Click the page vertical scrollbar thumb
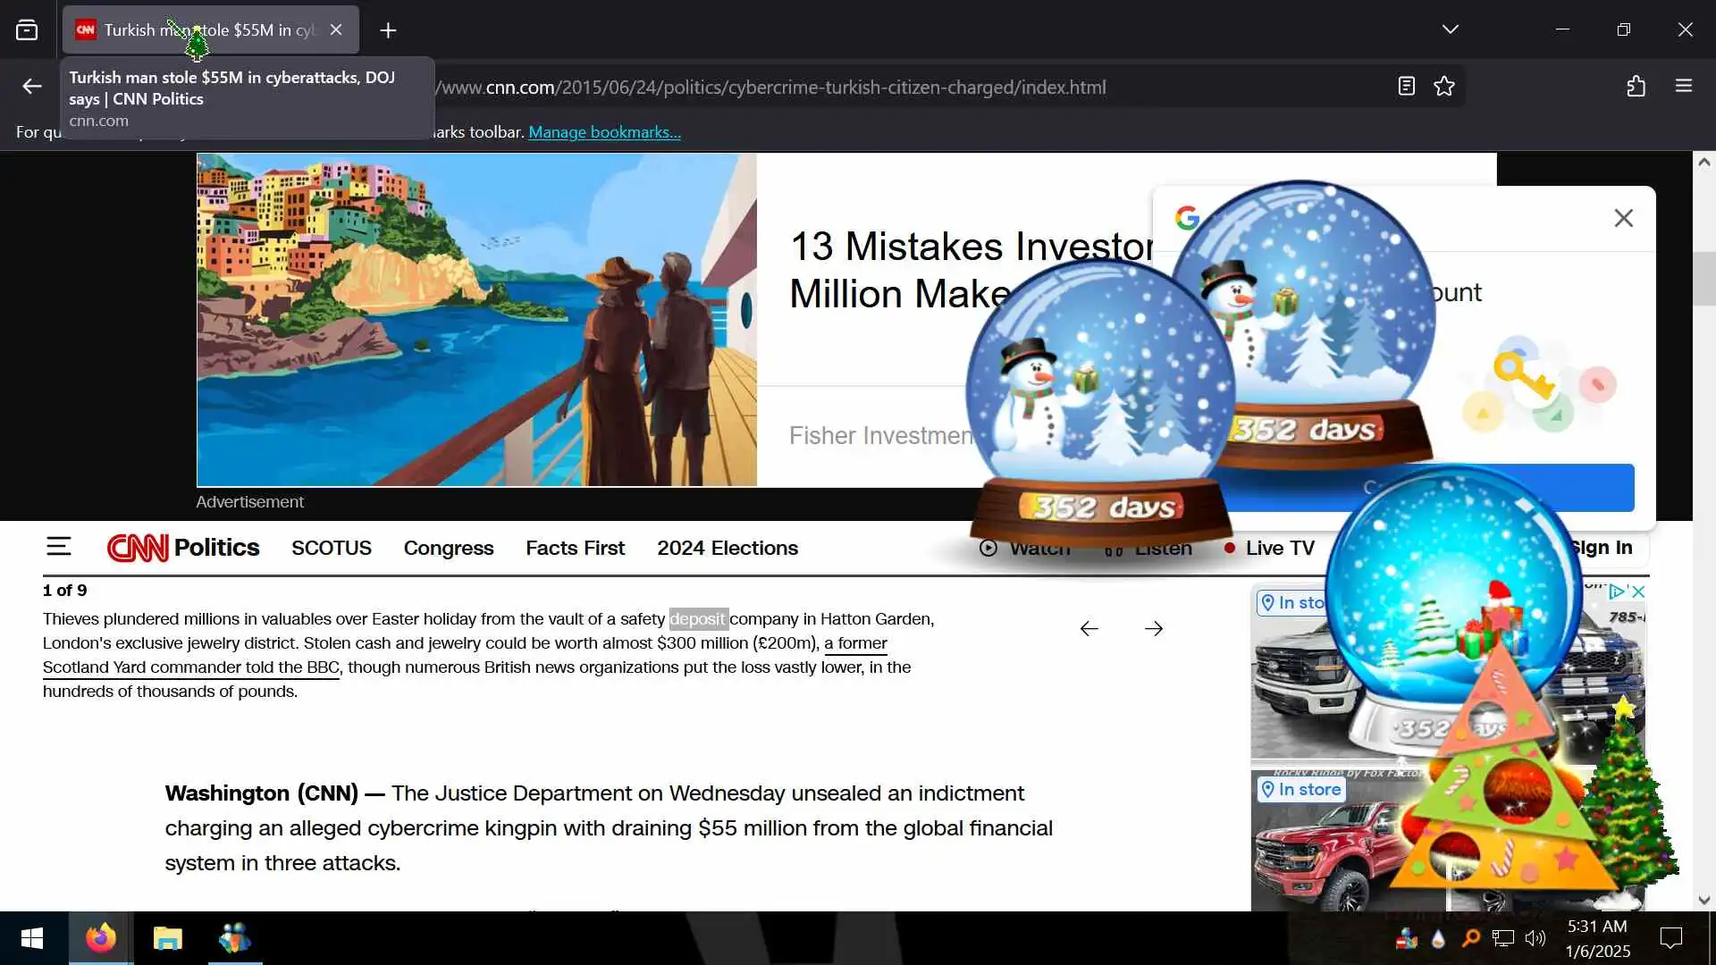The image size is (1716, 965). click(1703, 280)
